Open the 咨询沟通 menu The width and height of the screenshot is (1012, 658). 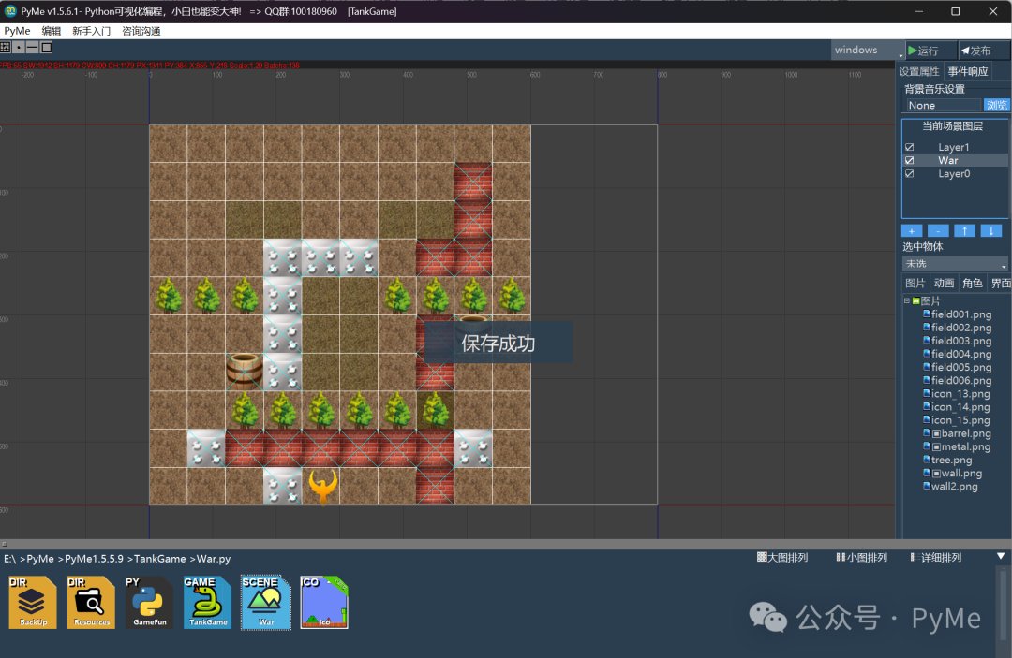click(141, 31)
